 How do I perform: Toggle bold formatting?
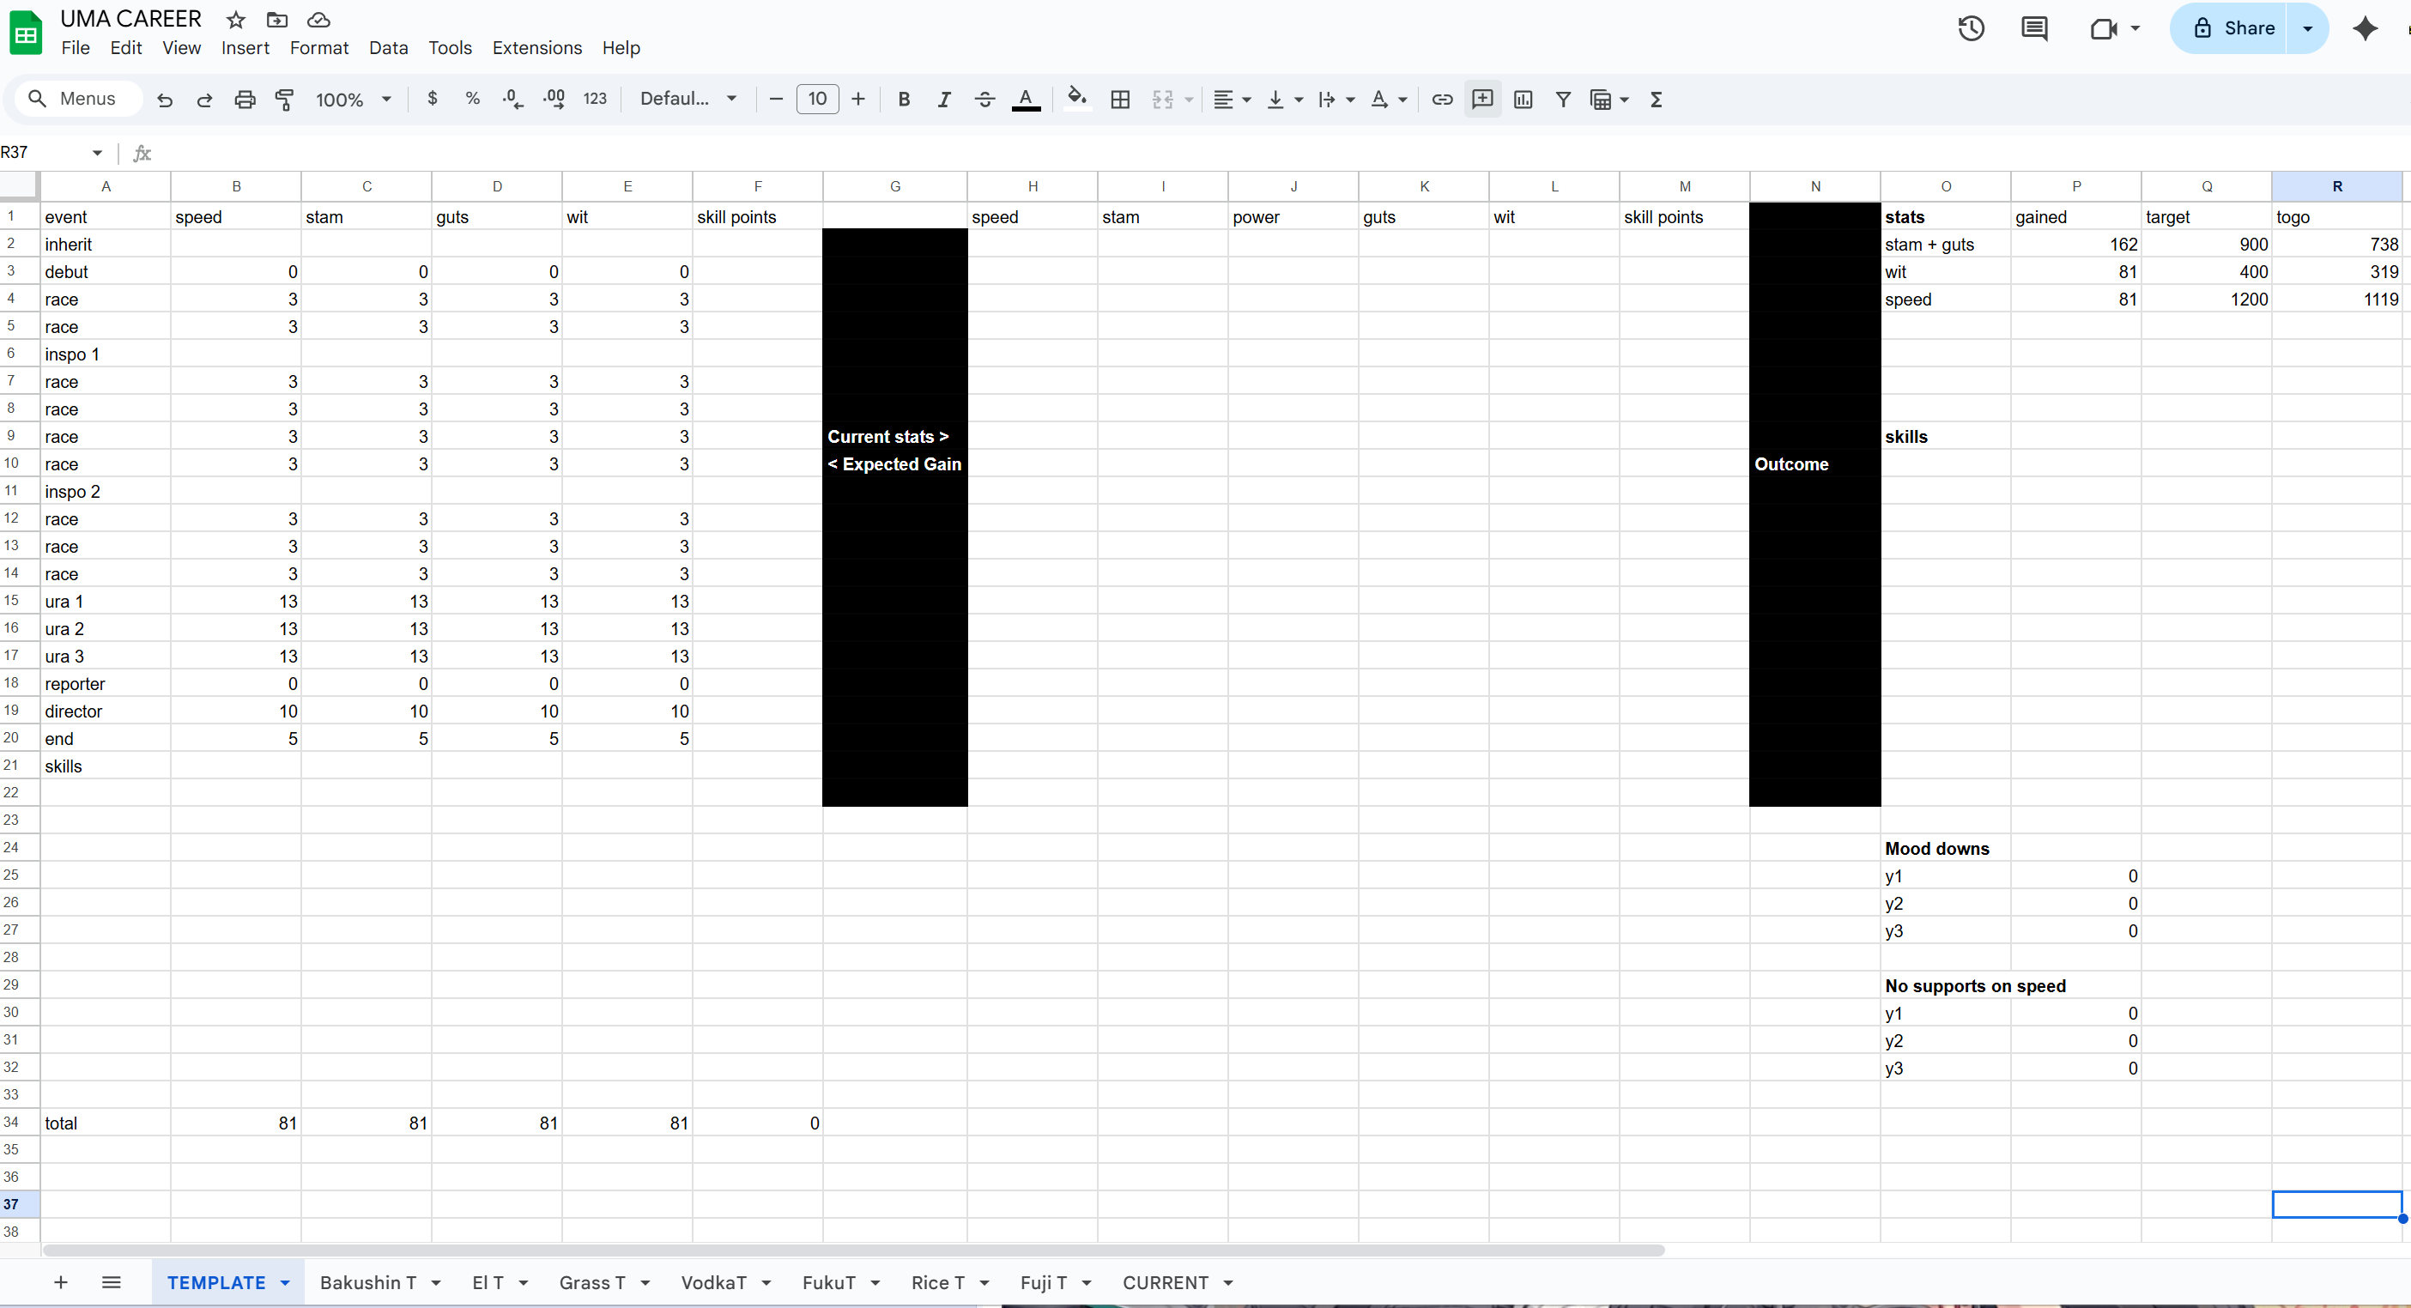click(903, 100)
